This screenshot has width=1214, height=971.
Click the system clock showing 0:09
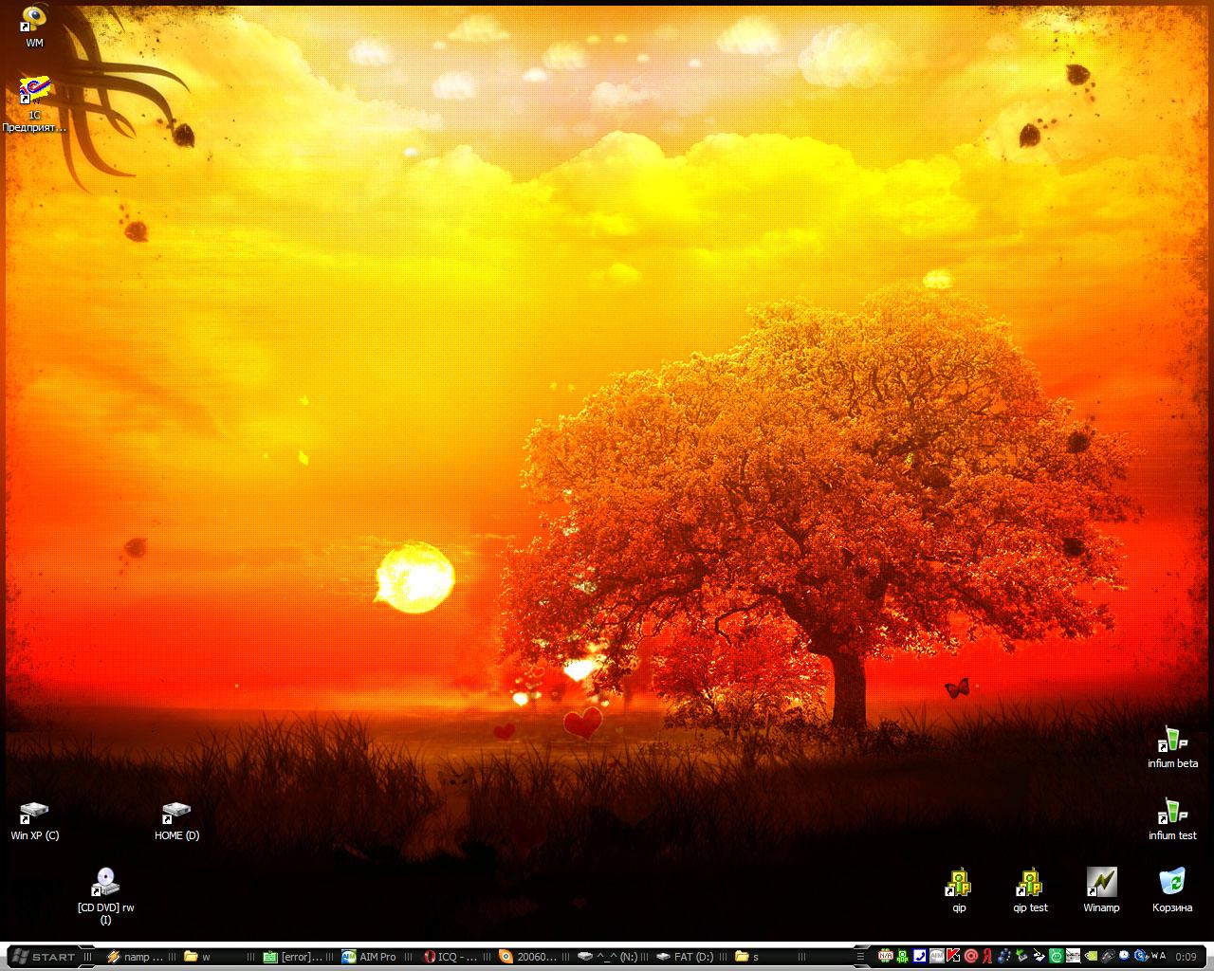(x=1186, y=957)
